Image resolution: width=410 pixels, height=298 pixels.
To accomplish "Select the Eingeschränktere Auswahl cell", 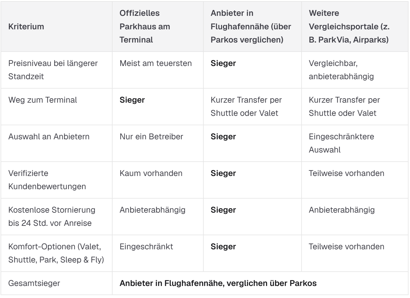I will pos(341,143).
